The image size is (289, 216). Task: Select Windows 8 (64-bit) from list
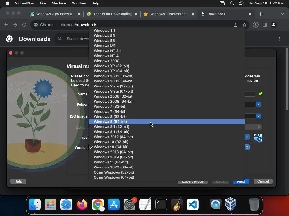click(167, 121)
